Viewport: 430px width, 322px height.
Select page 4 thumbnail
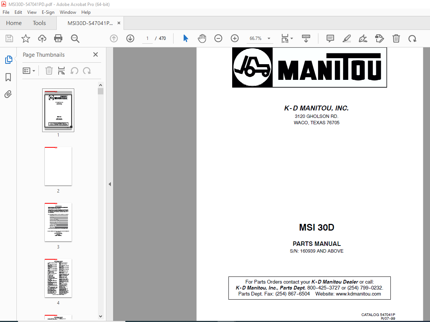point(58,278)
